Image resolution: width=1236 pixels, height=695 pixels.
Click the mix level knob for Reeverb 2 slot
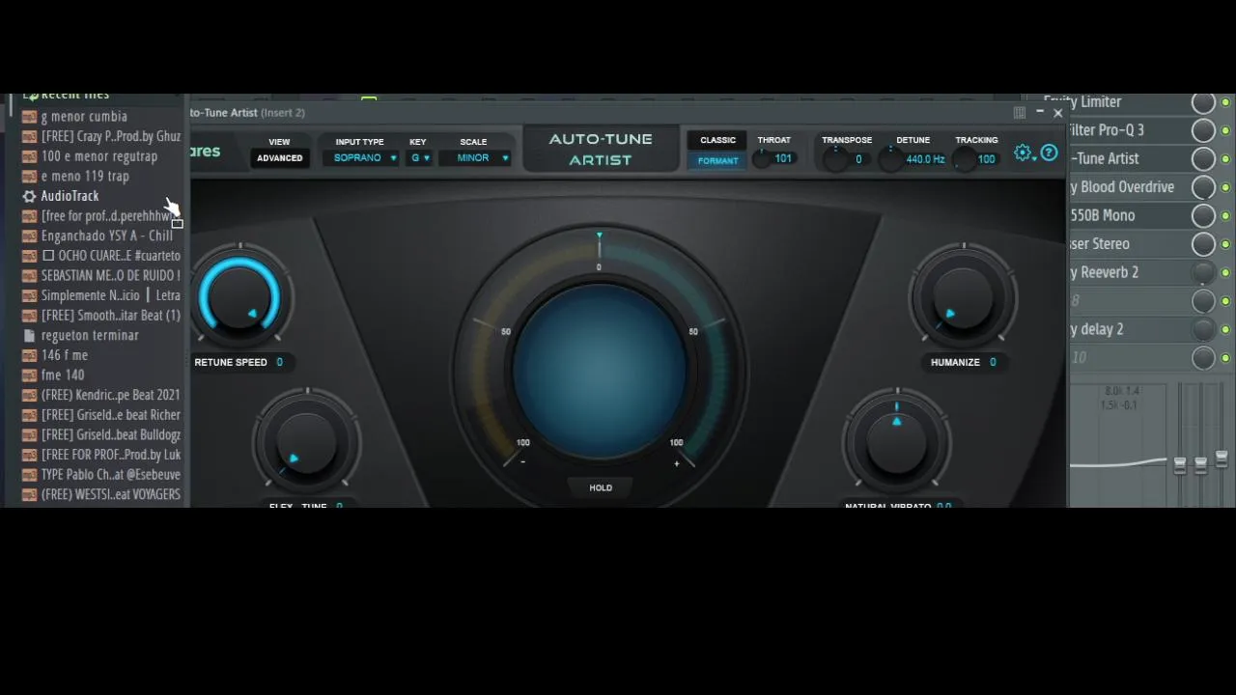pyautogui.click(x=1203, y=273)
